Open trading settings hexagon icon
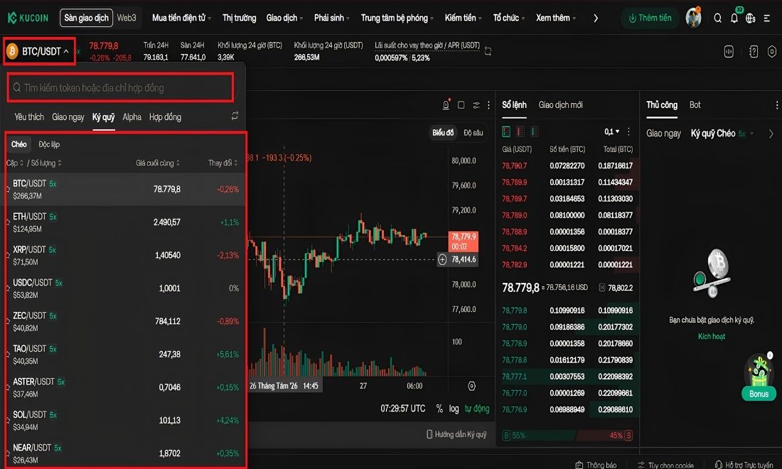Viewport: 782px width, 469px height. tap(772, 51)
